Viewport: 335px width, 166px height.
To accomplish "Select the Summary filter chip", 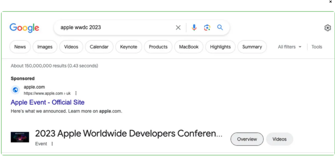I will pos(252,47).
